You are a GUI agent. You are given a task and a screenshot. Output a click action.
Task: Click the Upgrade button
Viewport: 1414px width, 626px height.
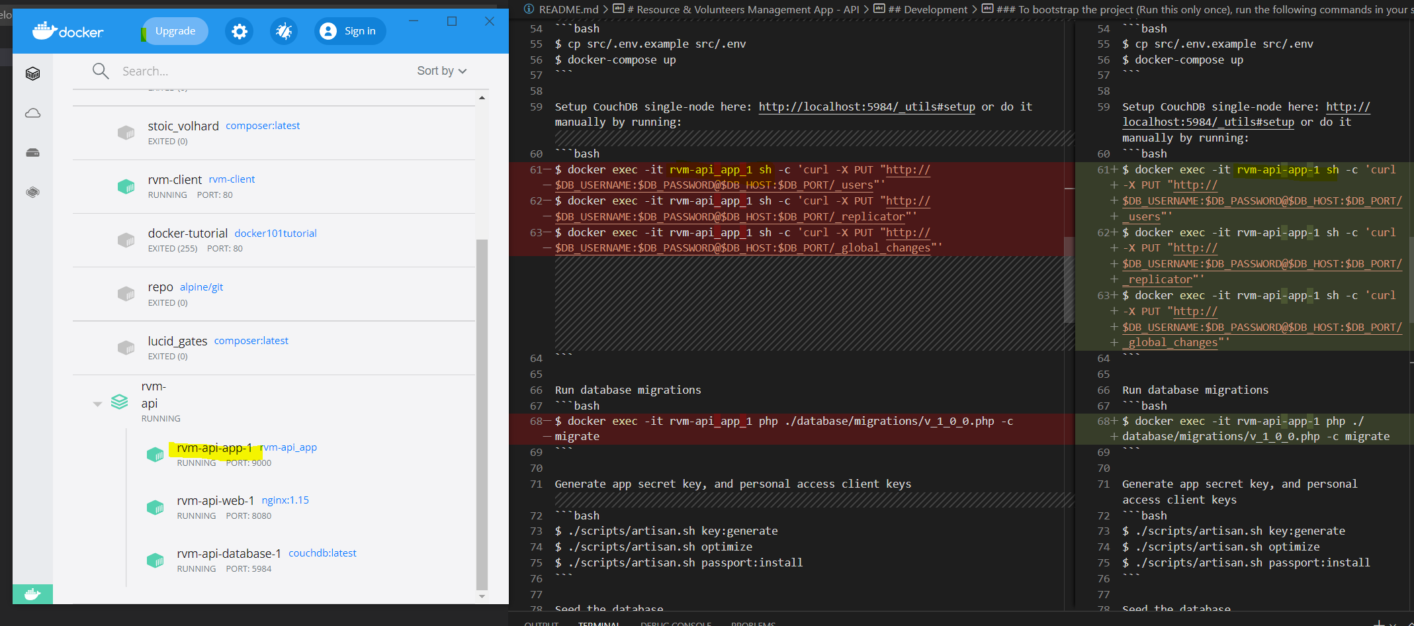(175, 31)
